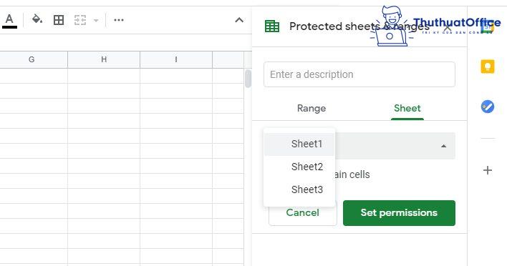Open the fill color paint bucket
Screen dimensions: 507x266
pos(37,20)
